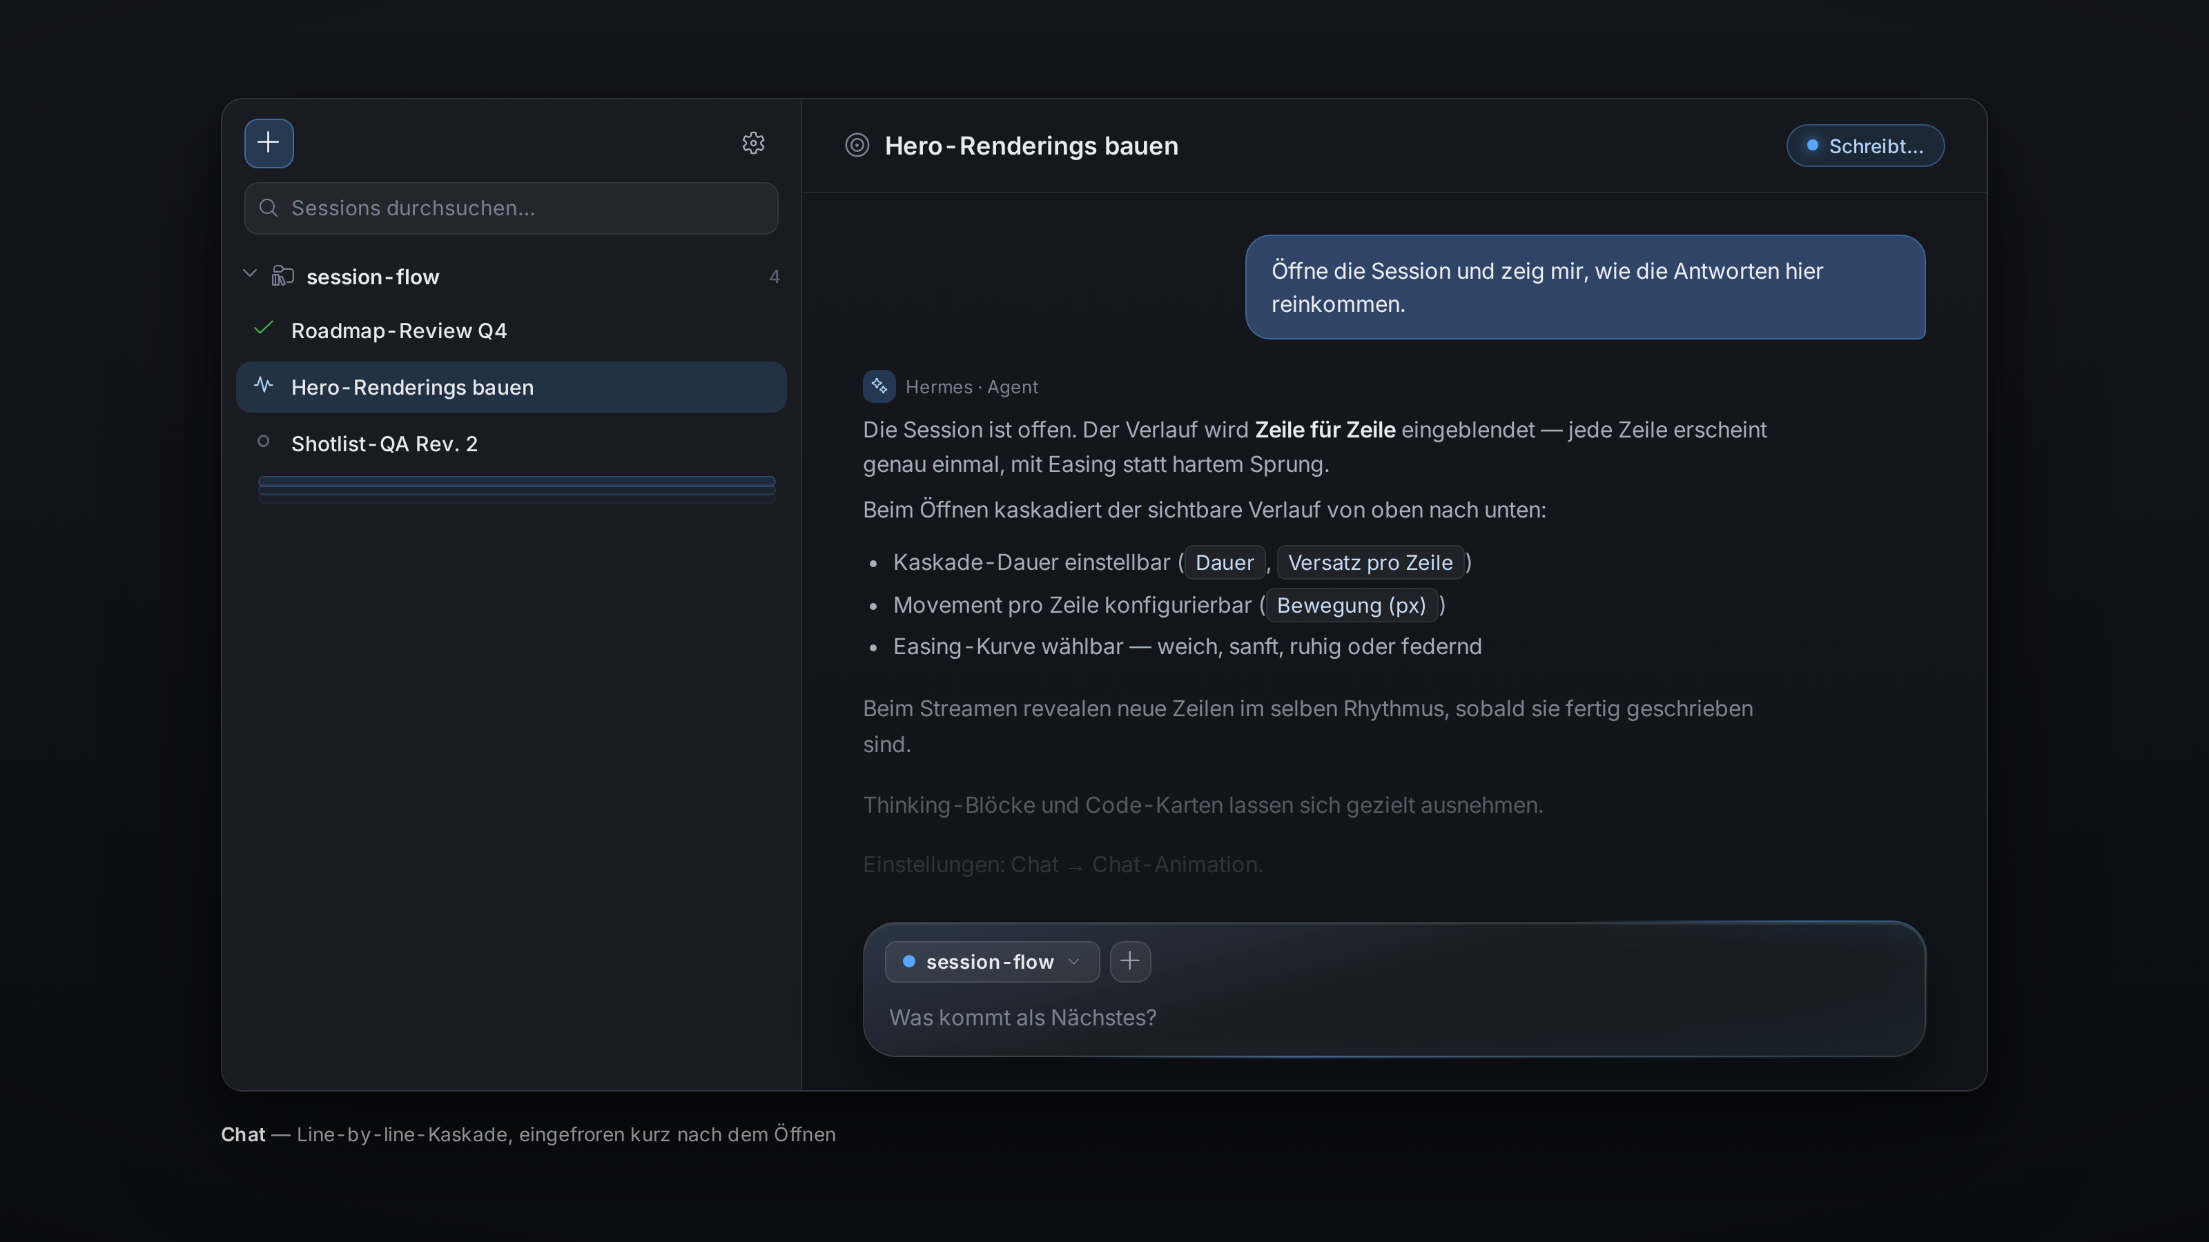Click the new session plus button

pyautogui.click(x=269, y=142)
